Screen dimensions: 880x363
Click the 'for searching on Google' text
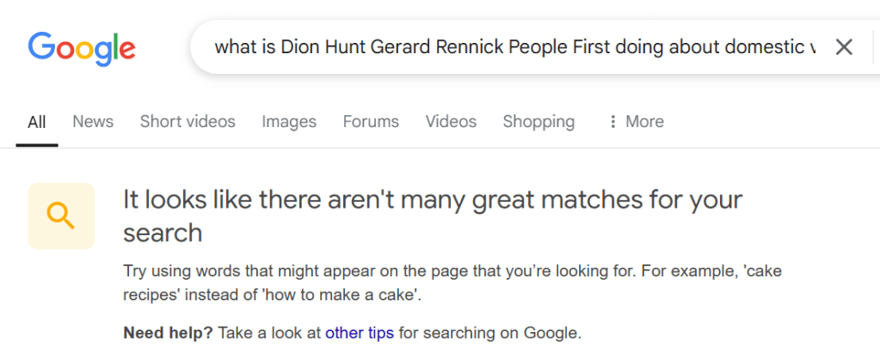(x=489, y=333)
